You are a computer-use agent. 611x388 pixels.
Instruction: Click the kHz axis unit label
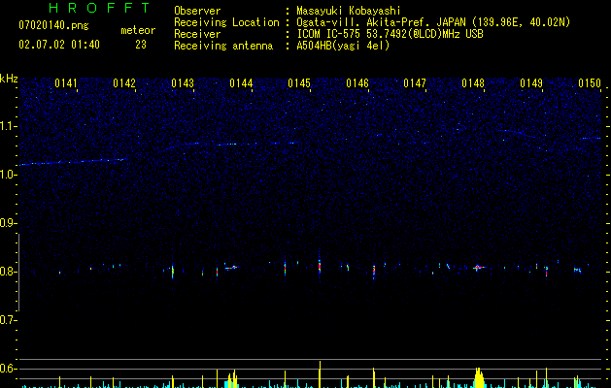click(9, 79)
